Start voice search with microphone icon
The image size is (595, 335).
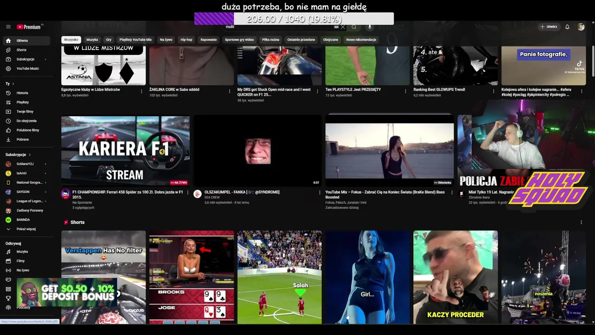point(370,27)
